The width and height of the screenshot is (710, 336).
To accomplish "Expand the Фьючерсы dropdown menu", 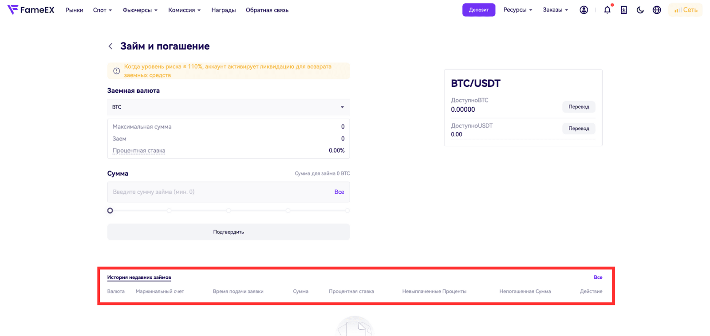I will tap(140, 10).
